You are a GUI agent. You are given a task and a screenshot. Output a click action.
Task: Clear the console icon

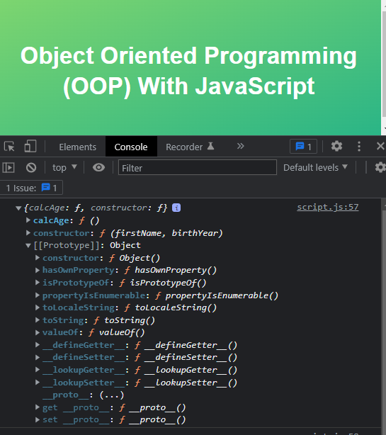pos(31,168)
